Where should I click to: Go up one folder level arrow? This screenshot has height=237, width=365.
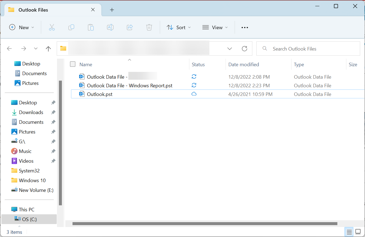pyautogui.click(x=48, y=49)
